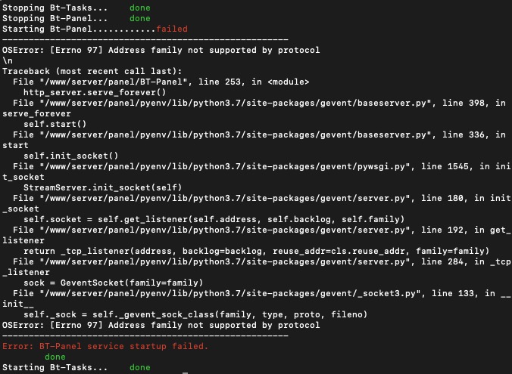Screen dimensions: 512x374
Task: Click the green 'done' after Starting Bt-Tasks
Action: tap(140, 367)
